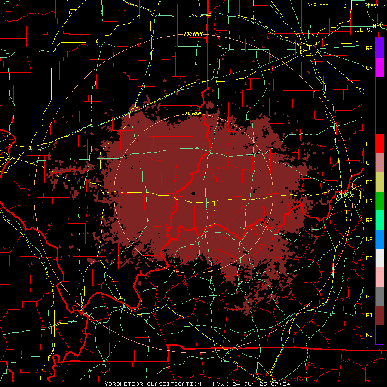Click the 'HYDROMETEOR CLASSIFICATION' title text
The width and height of the screenshot is (387, 387).
point(151,384)
